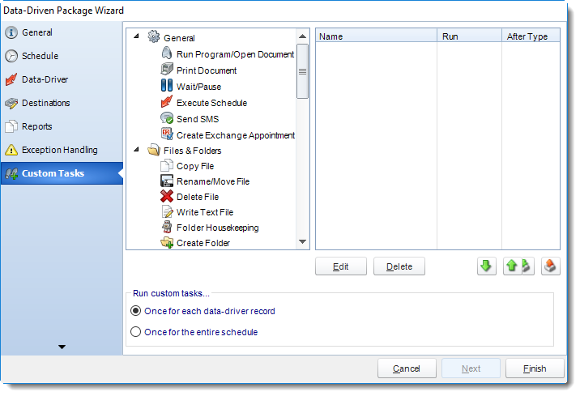Click the Write Text File pencil icon

coord(167,212)
